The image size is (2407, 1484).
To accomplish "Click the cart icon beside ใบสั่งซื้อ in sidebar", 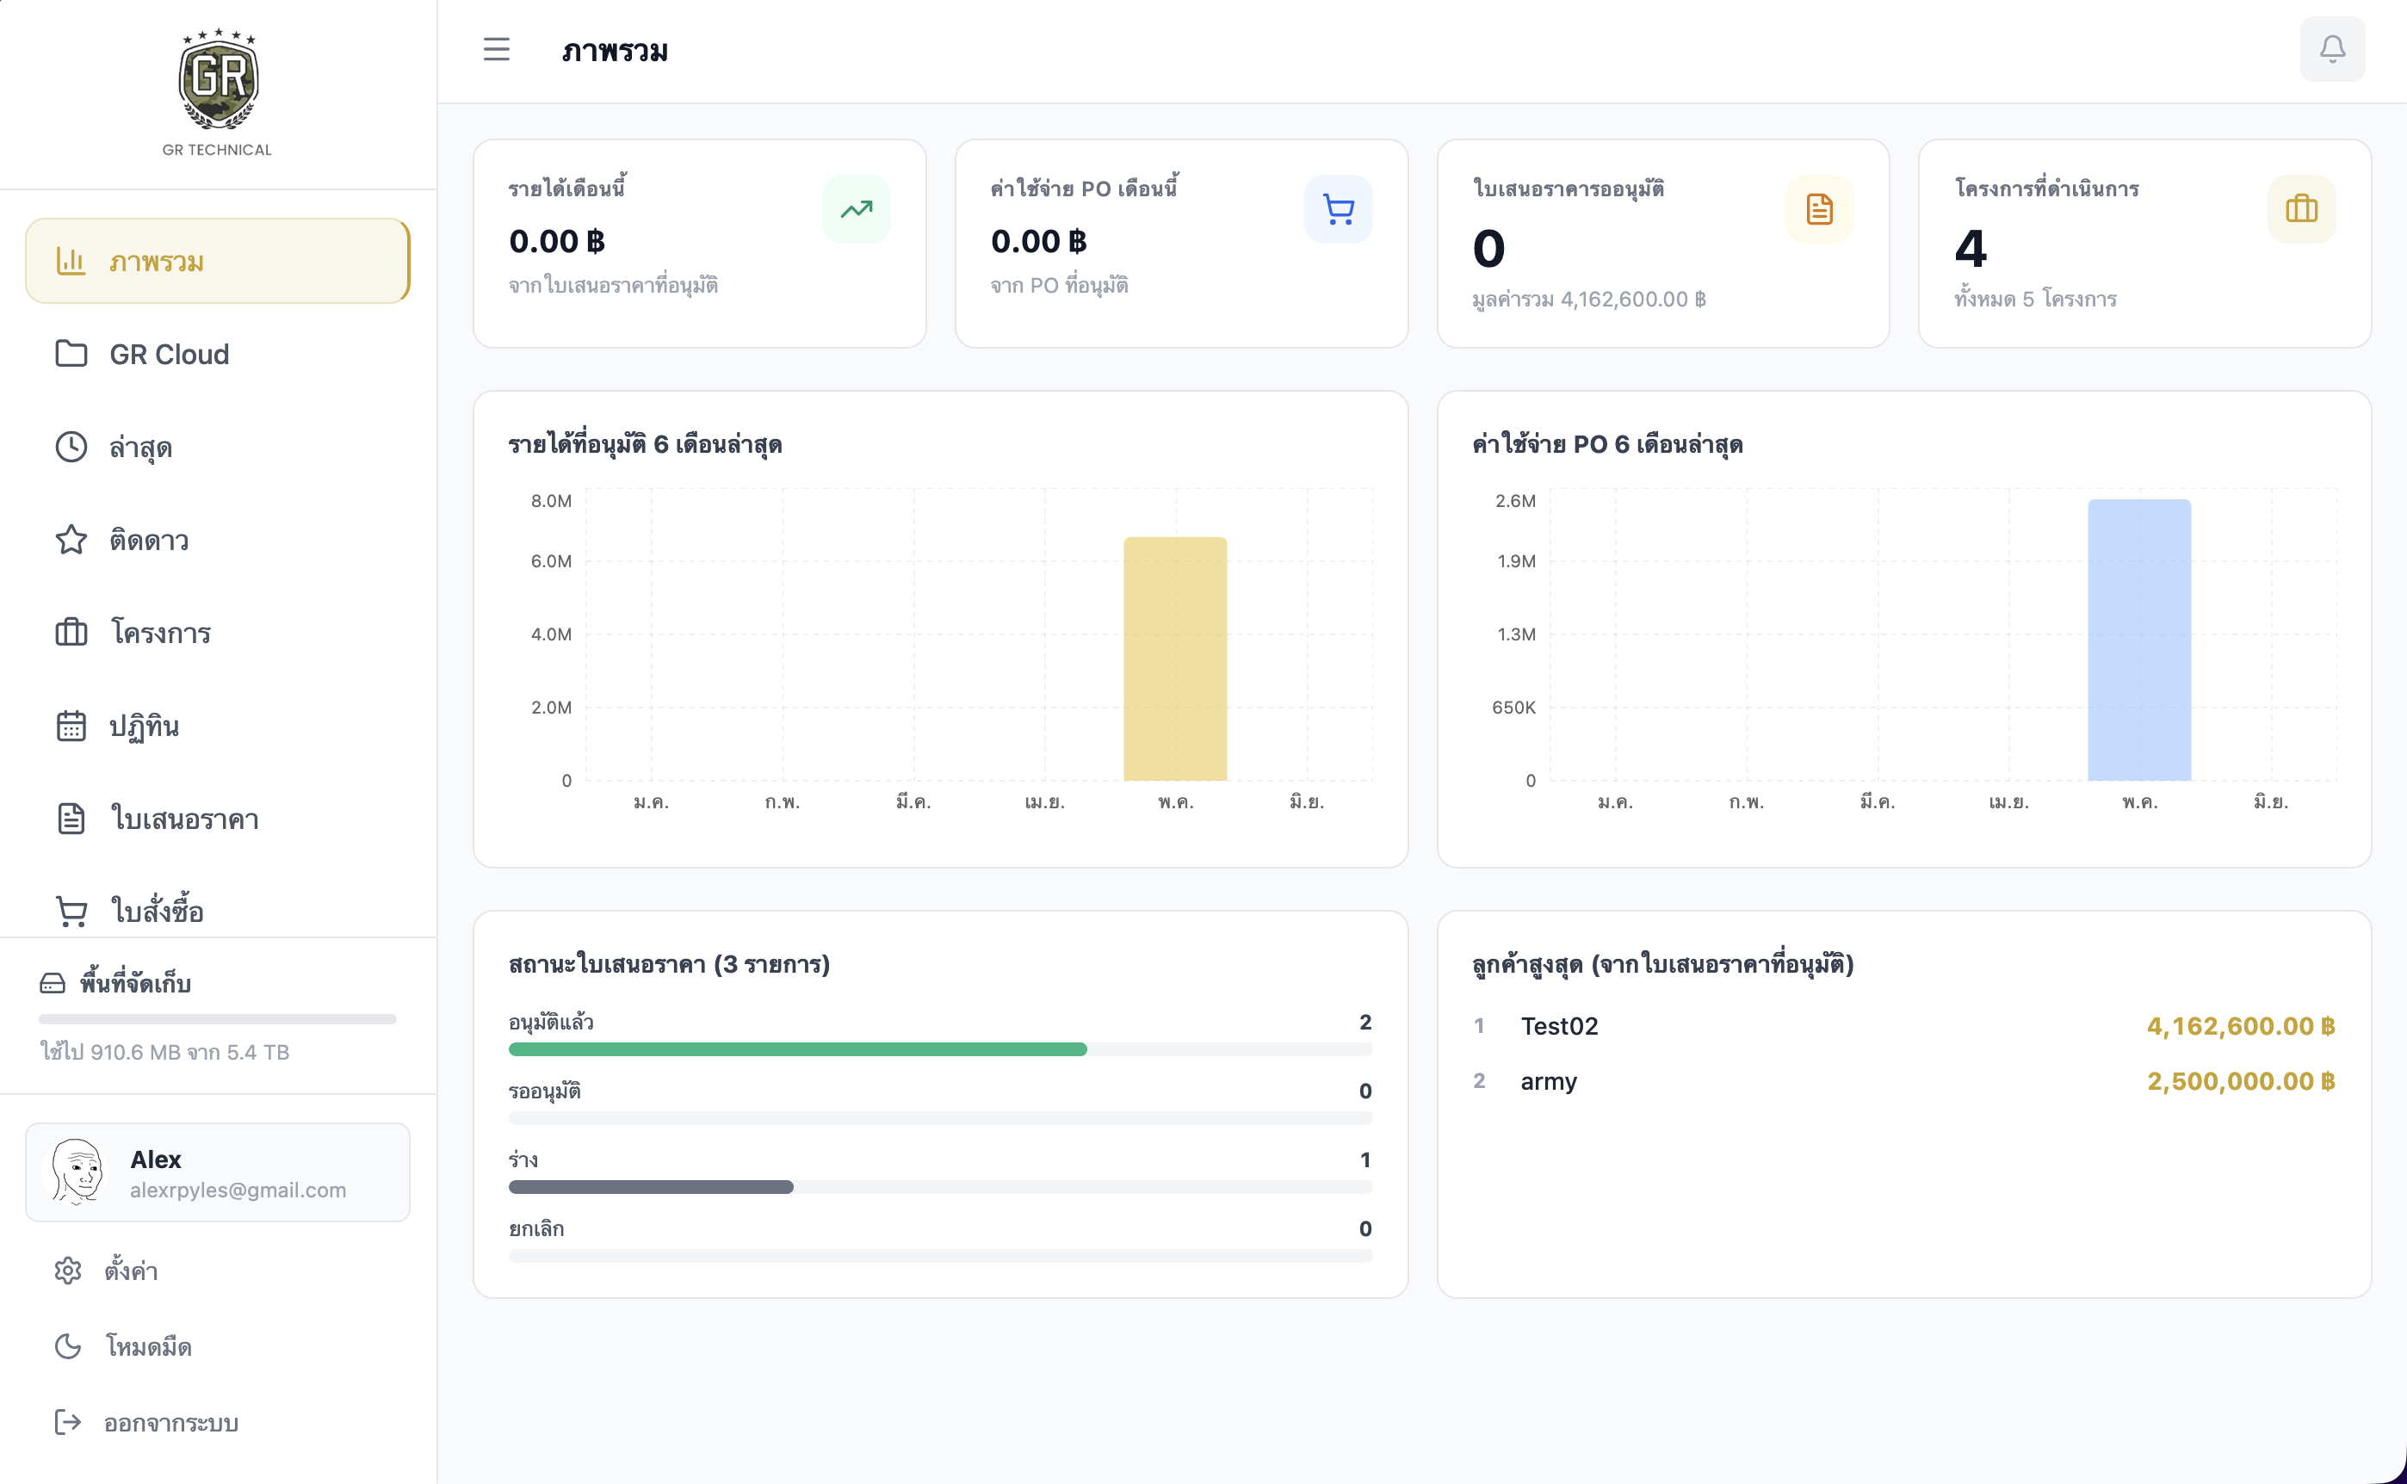I will (71, 911).
